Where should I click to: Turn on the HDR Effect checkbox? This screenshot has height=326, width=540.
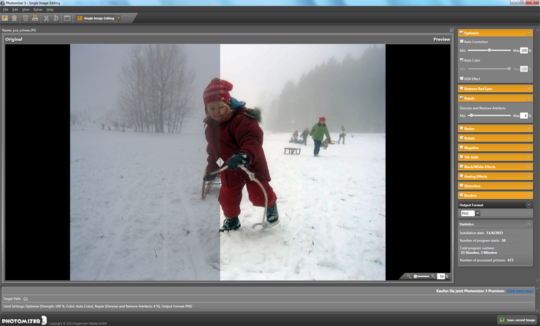point(462,79)
